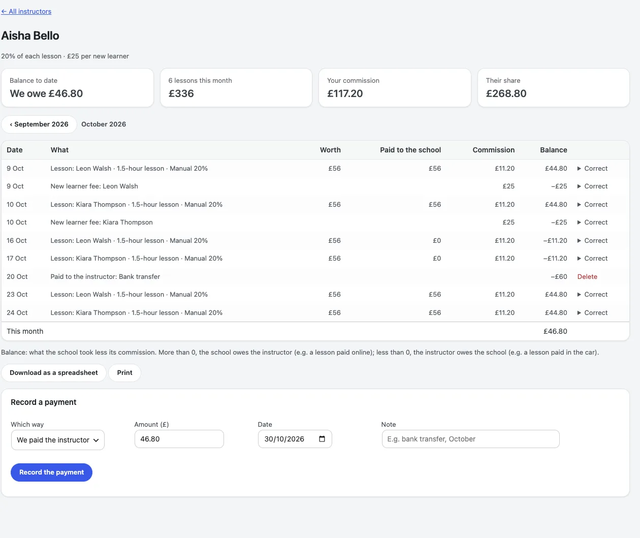Delete the 20 Oct bank transfer payment

[x=587, y=277]
